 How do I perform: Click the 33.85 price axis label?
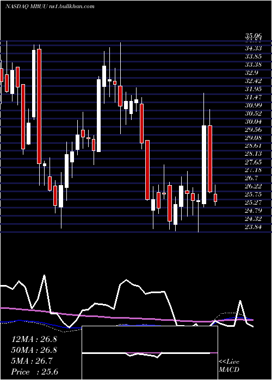pyautogui.click(x=254, y=56)
